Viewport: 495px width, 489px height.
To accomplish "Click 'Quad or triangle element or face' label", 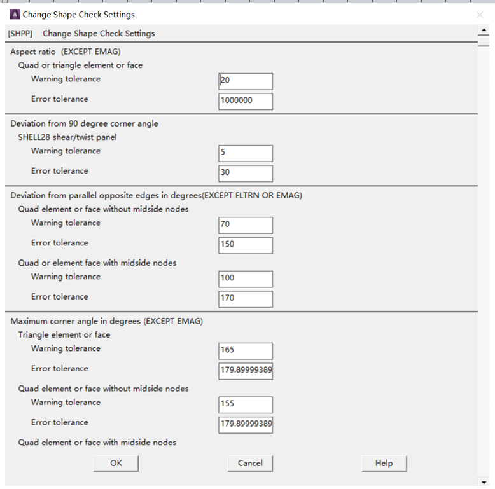I will pos(80,65).
